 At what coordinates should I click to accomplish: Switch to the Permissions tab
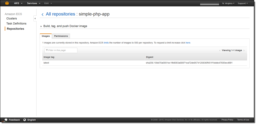[61, 36]
